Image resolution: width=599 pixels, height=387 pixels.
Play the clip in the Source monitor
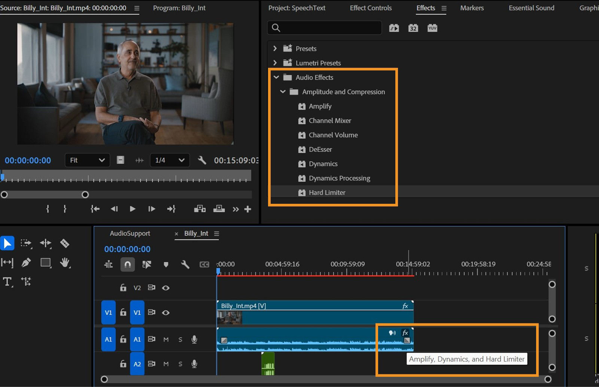click(x=133, y=209)
